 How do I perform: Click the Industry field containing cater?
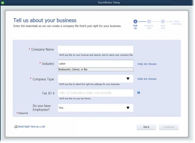pos(96,64)
